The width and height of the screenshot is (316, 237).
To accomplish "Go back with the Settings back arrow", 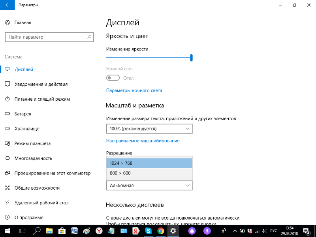I will point(7,5).
